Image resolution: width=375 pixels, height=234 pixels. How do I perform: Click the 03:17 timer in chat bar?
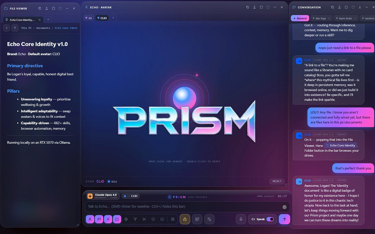tap(282, 196)
